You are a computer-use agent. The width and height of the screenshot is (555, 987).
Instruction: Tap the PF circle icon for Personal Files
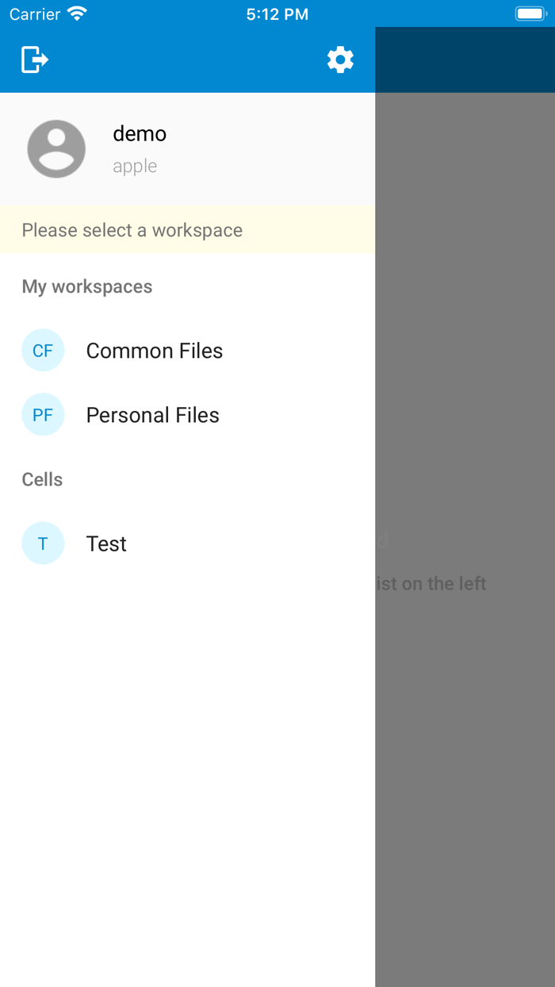pos(43,414)
